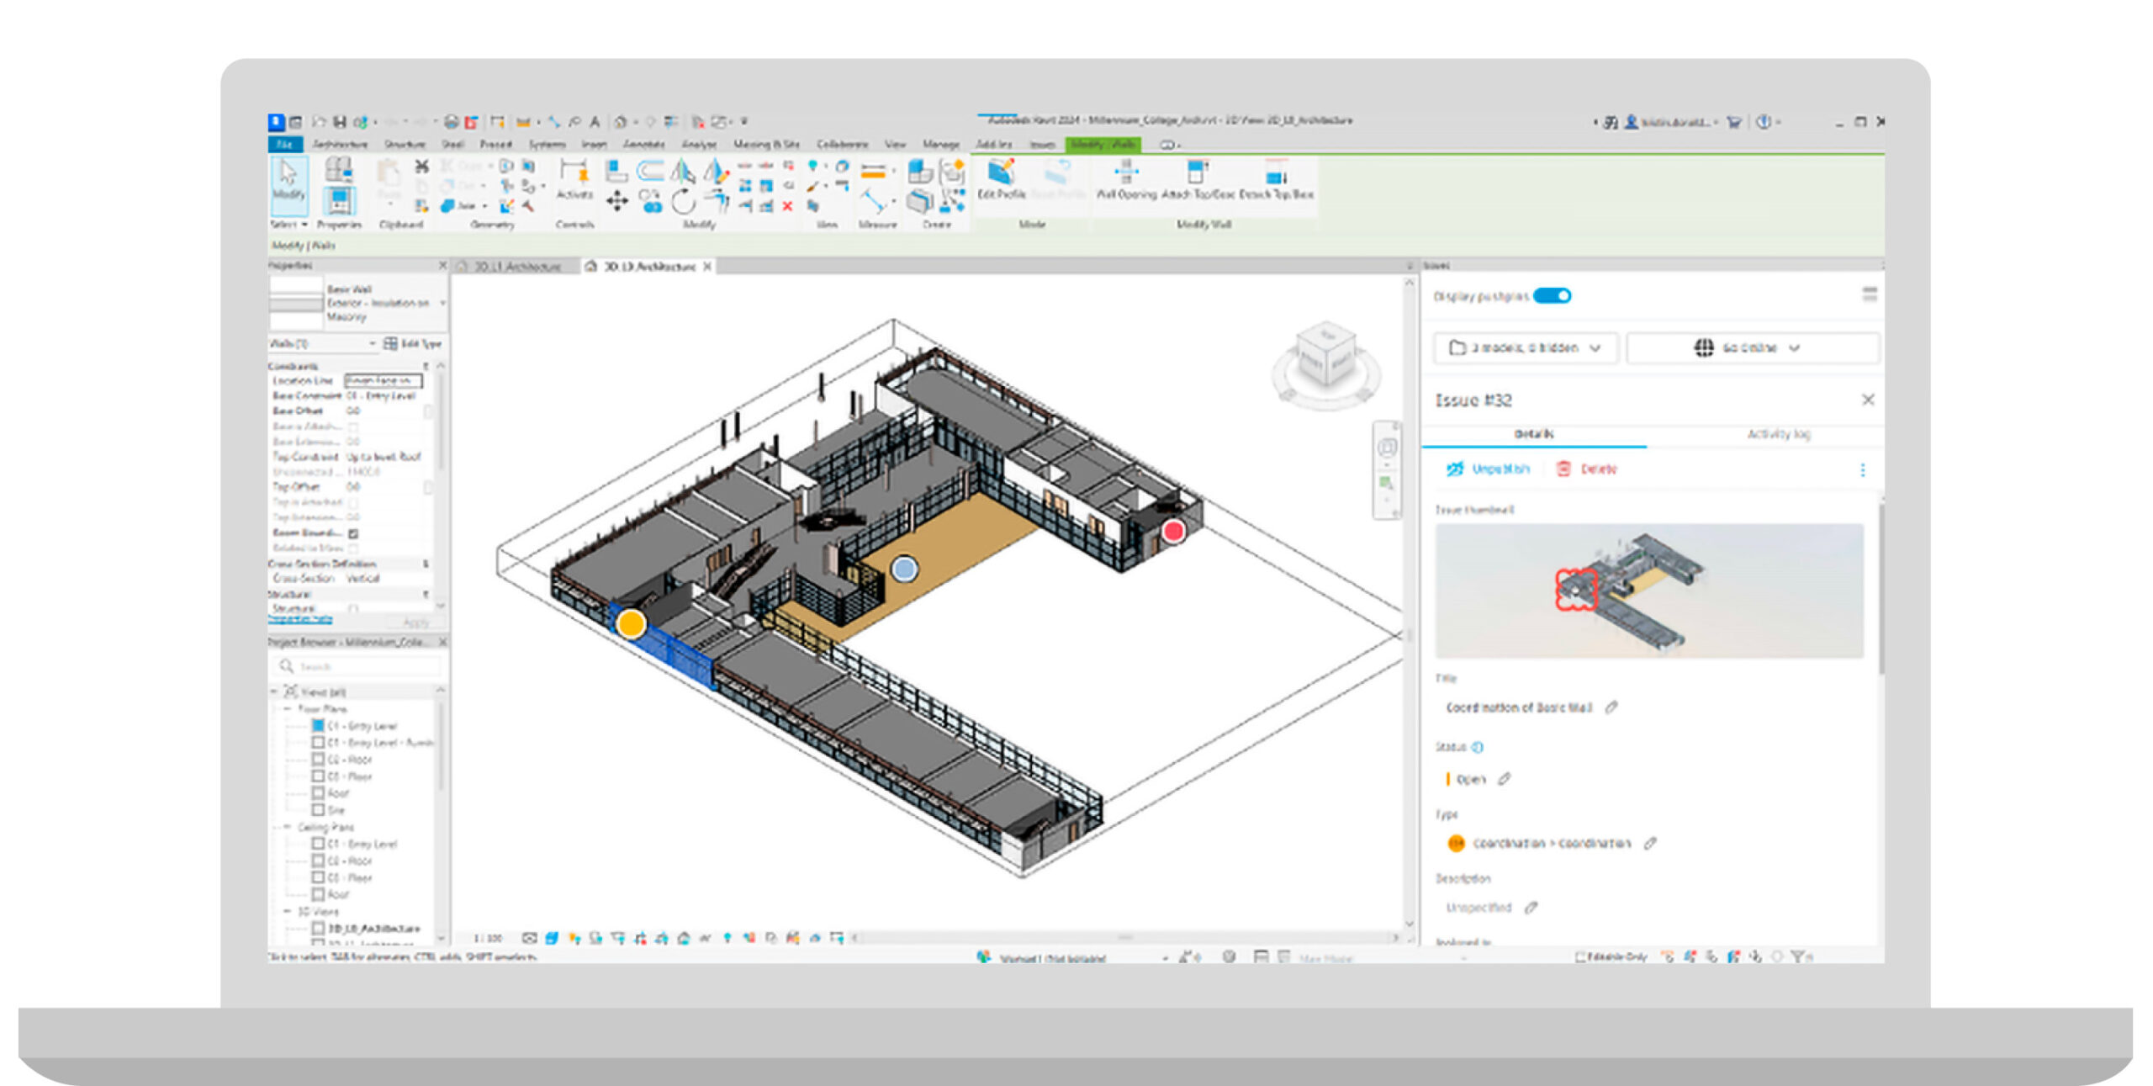Select the Rotate tool icon
Screen dimensions: 2153x1086
683,202
